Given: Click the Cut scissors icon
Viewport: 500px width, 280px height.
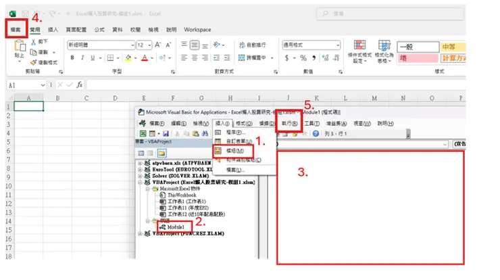Looking at the screenshot, I should (x=33, y=42).
